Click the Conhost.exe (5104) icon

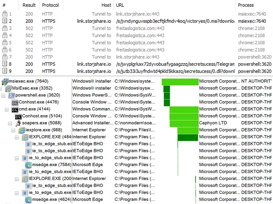click(x=18, y=116)
